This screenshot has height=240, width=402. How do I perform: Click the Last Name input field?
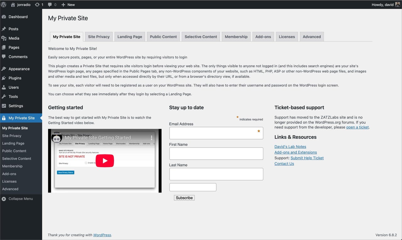click(216, 174)
